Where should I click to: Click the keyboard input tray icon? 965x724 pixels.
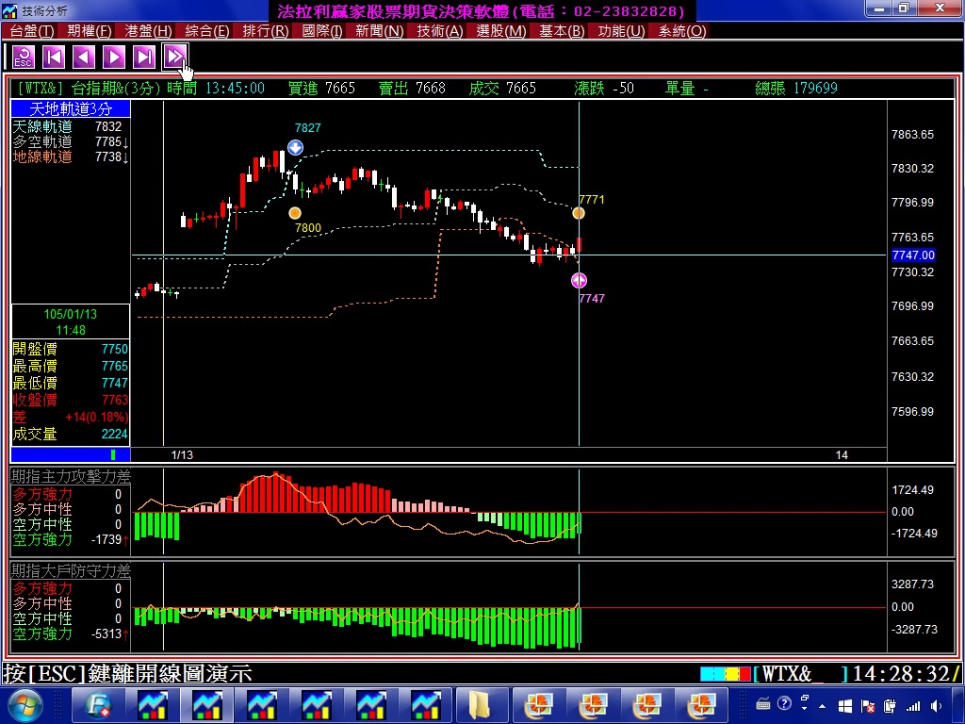tap(763, 703)
